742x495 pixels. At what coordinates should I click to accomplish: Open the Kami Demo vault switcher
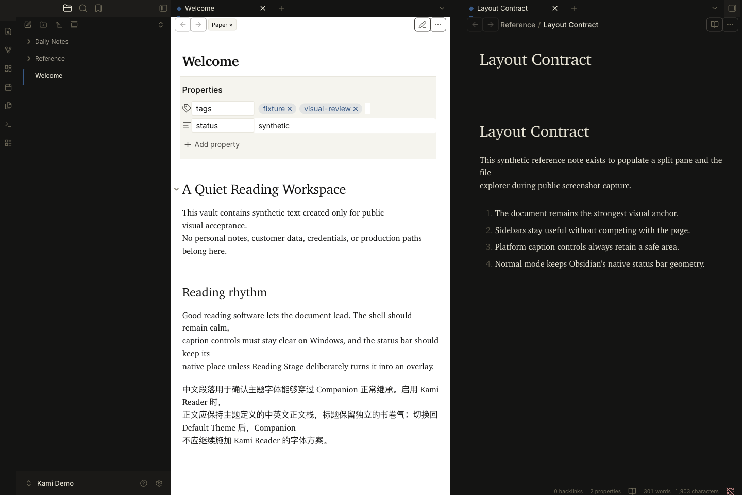[50, 483]
